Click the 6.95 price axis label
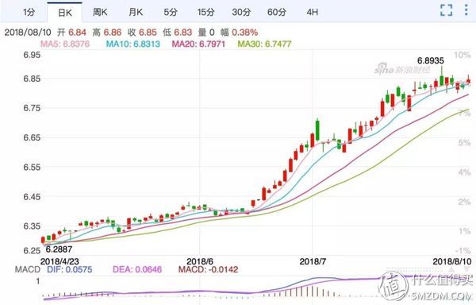The height and width of the screenshot is (305, 476). [32, 55]
